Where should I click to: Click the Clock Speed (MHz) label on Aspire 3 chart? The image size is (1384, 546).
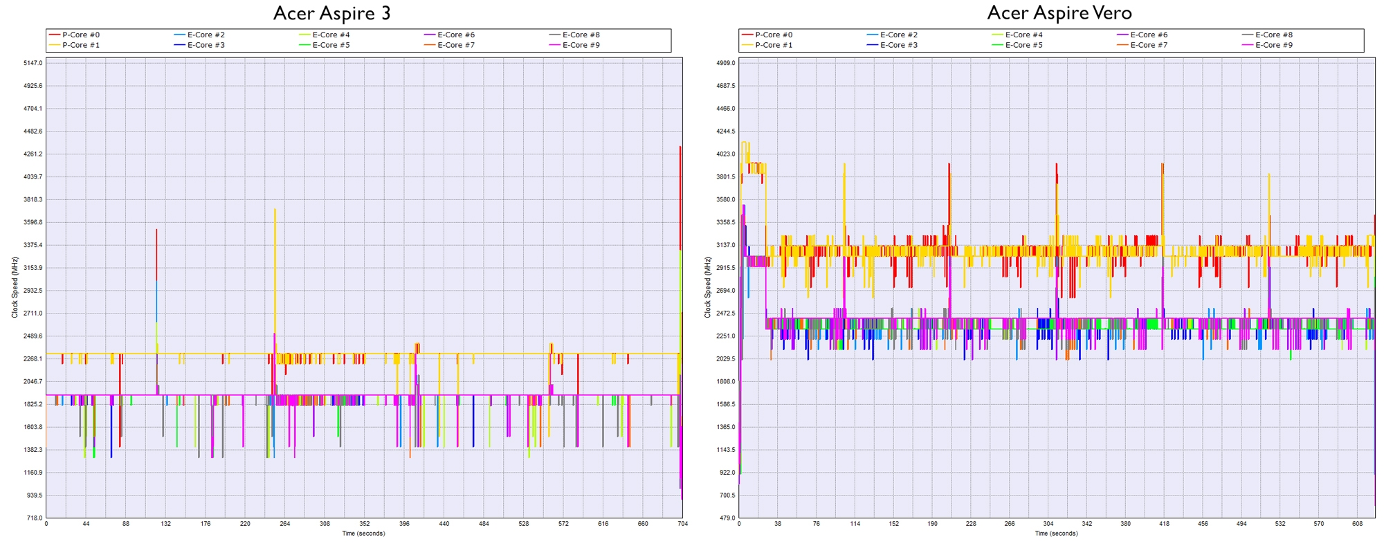[x=15, y=287]
